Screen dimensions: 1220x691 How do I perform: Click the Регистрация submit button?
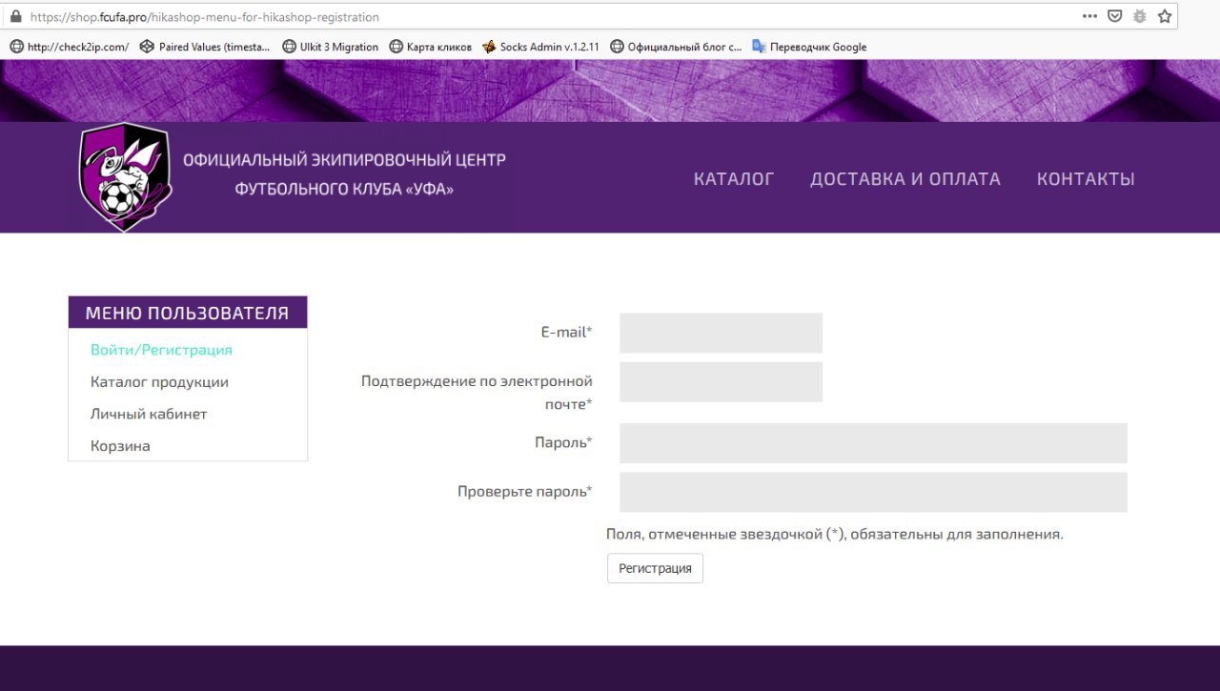pos(655,568)
